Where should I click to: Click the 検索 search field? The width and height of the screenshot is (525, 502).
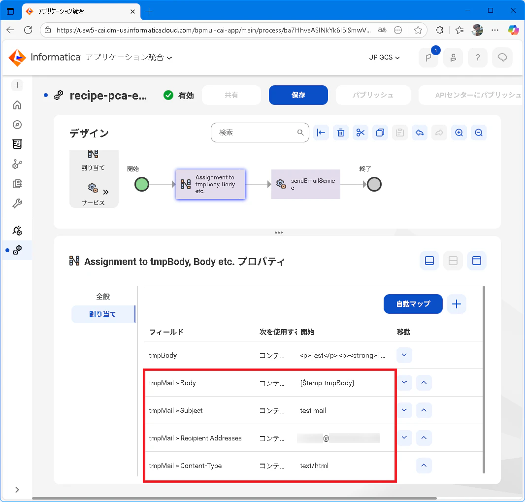[x=260, y=133]
